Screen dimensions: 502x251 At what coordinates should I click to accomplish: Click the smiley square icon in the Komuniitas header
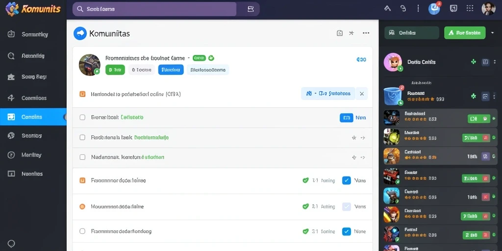[340, 33]
